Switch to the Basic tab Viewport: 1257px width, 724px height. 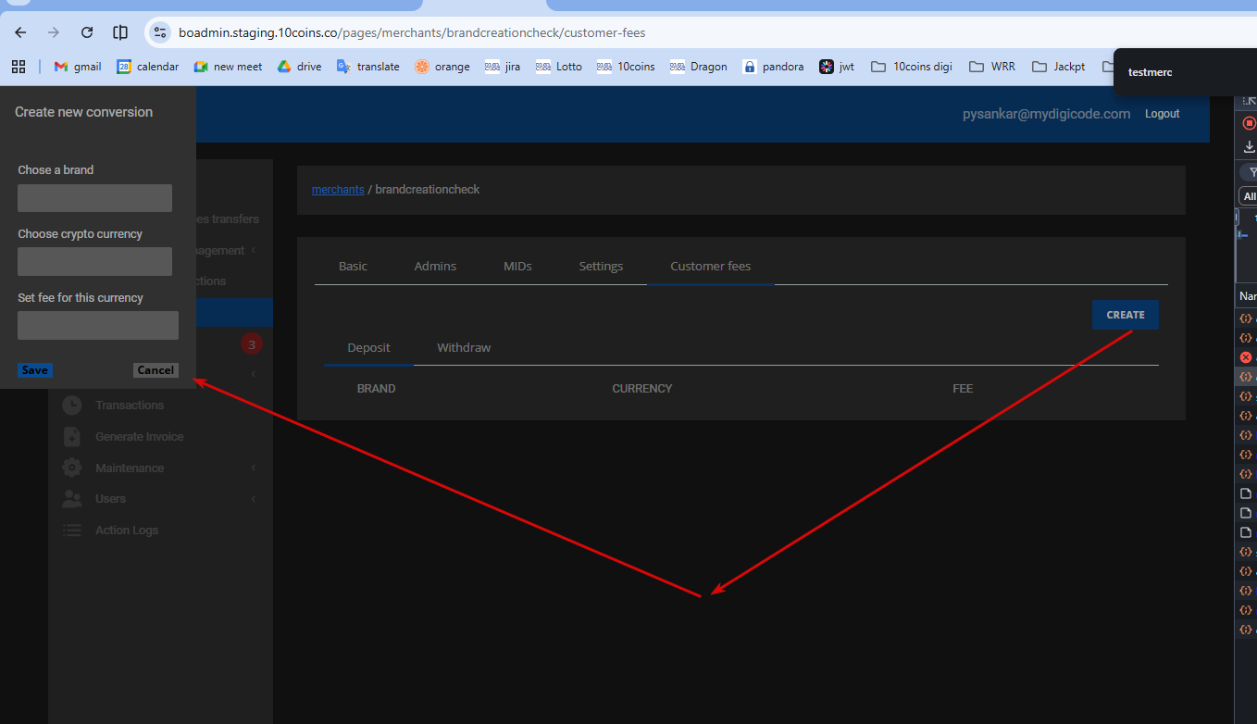pos(353,266)
